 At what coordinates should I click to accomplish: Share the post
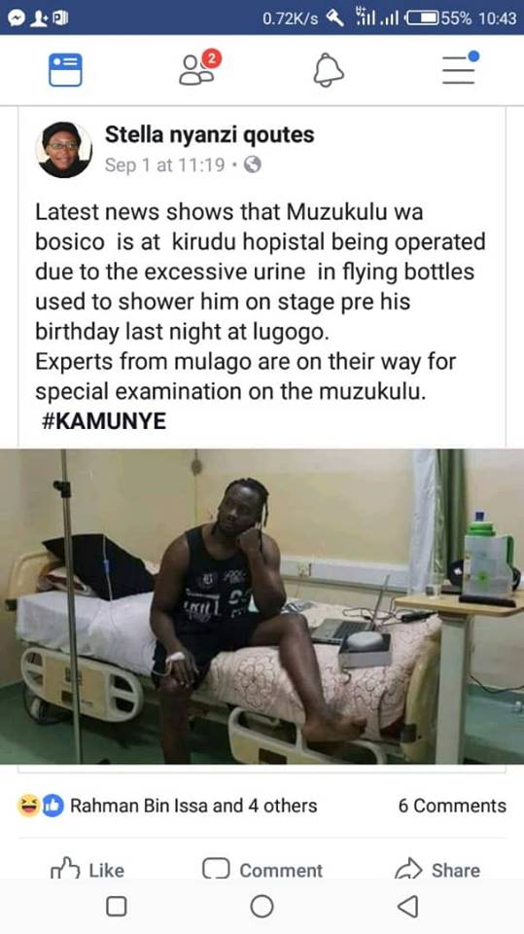pos(437,870)
